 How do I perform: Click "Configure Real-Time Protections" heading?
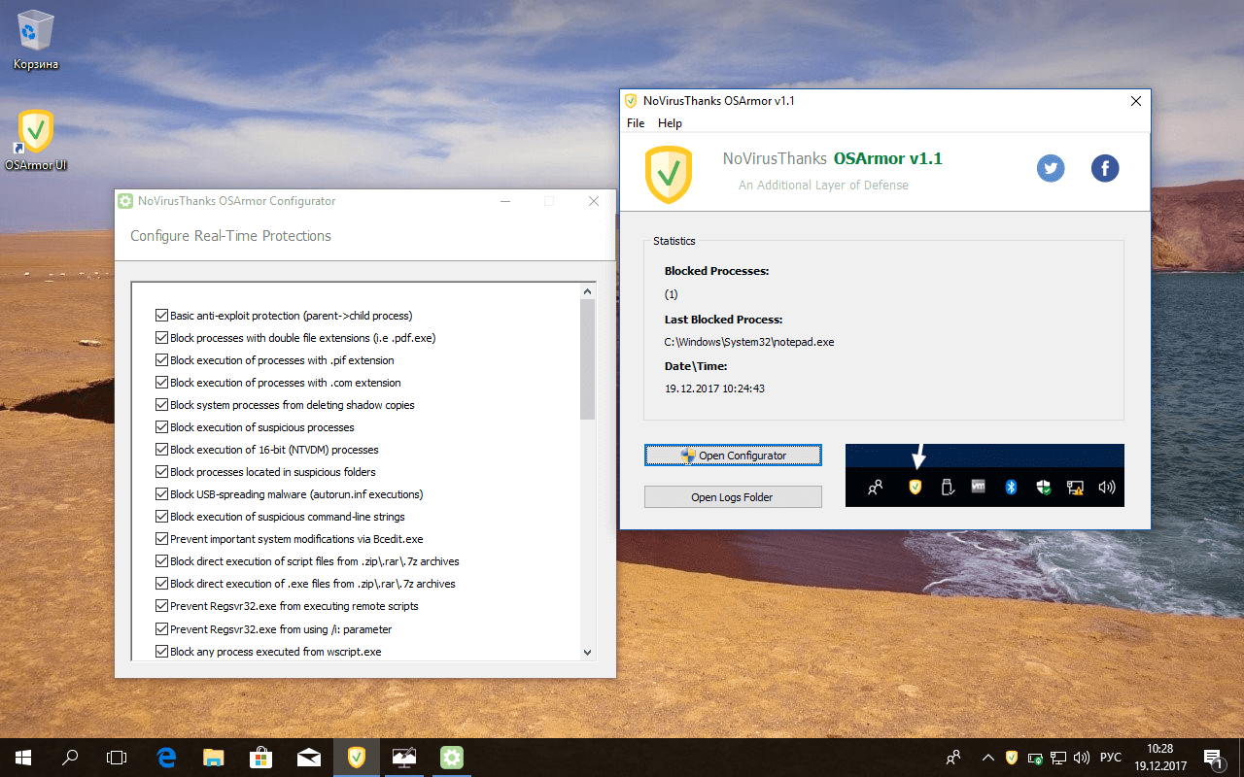(230, 236)
